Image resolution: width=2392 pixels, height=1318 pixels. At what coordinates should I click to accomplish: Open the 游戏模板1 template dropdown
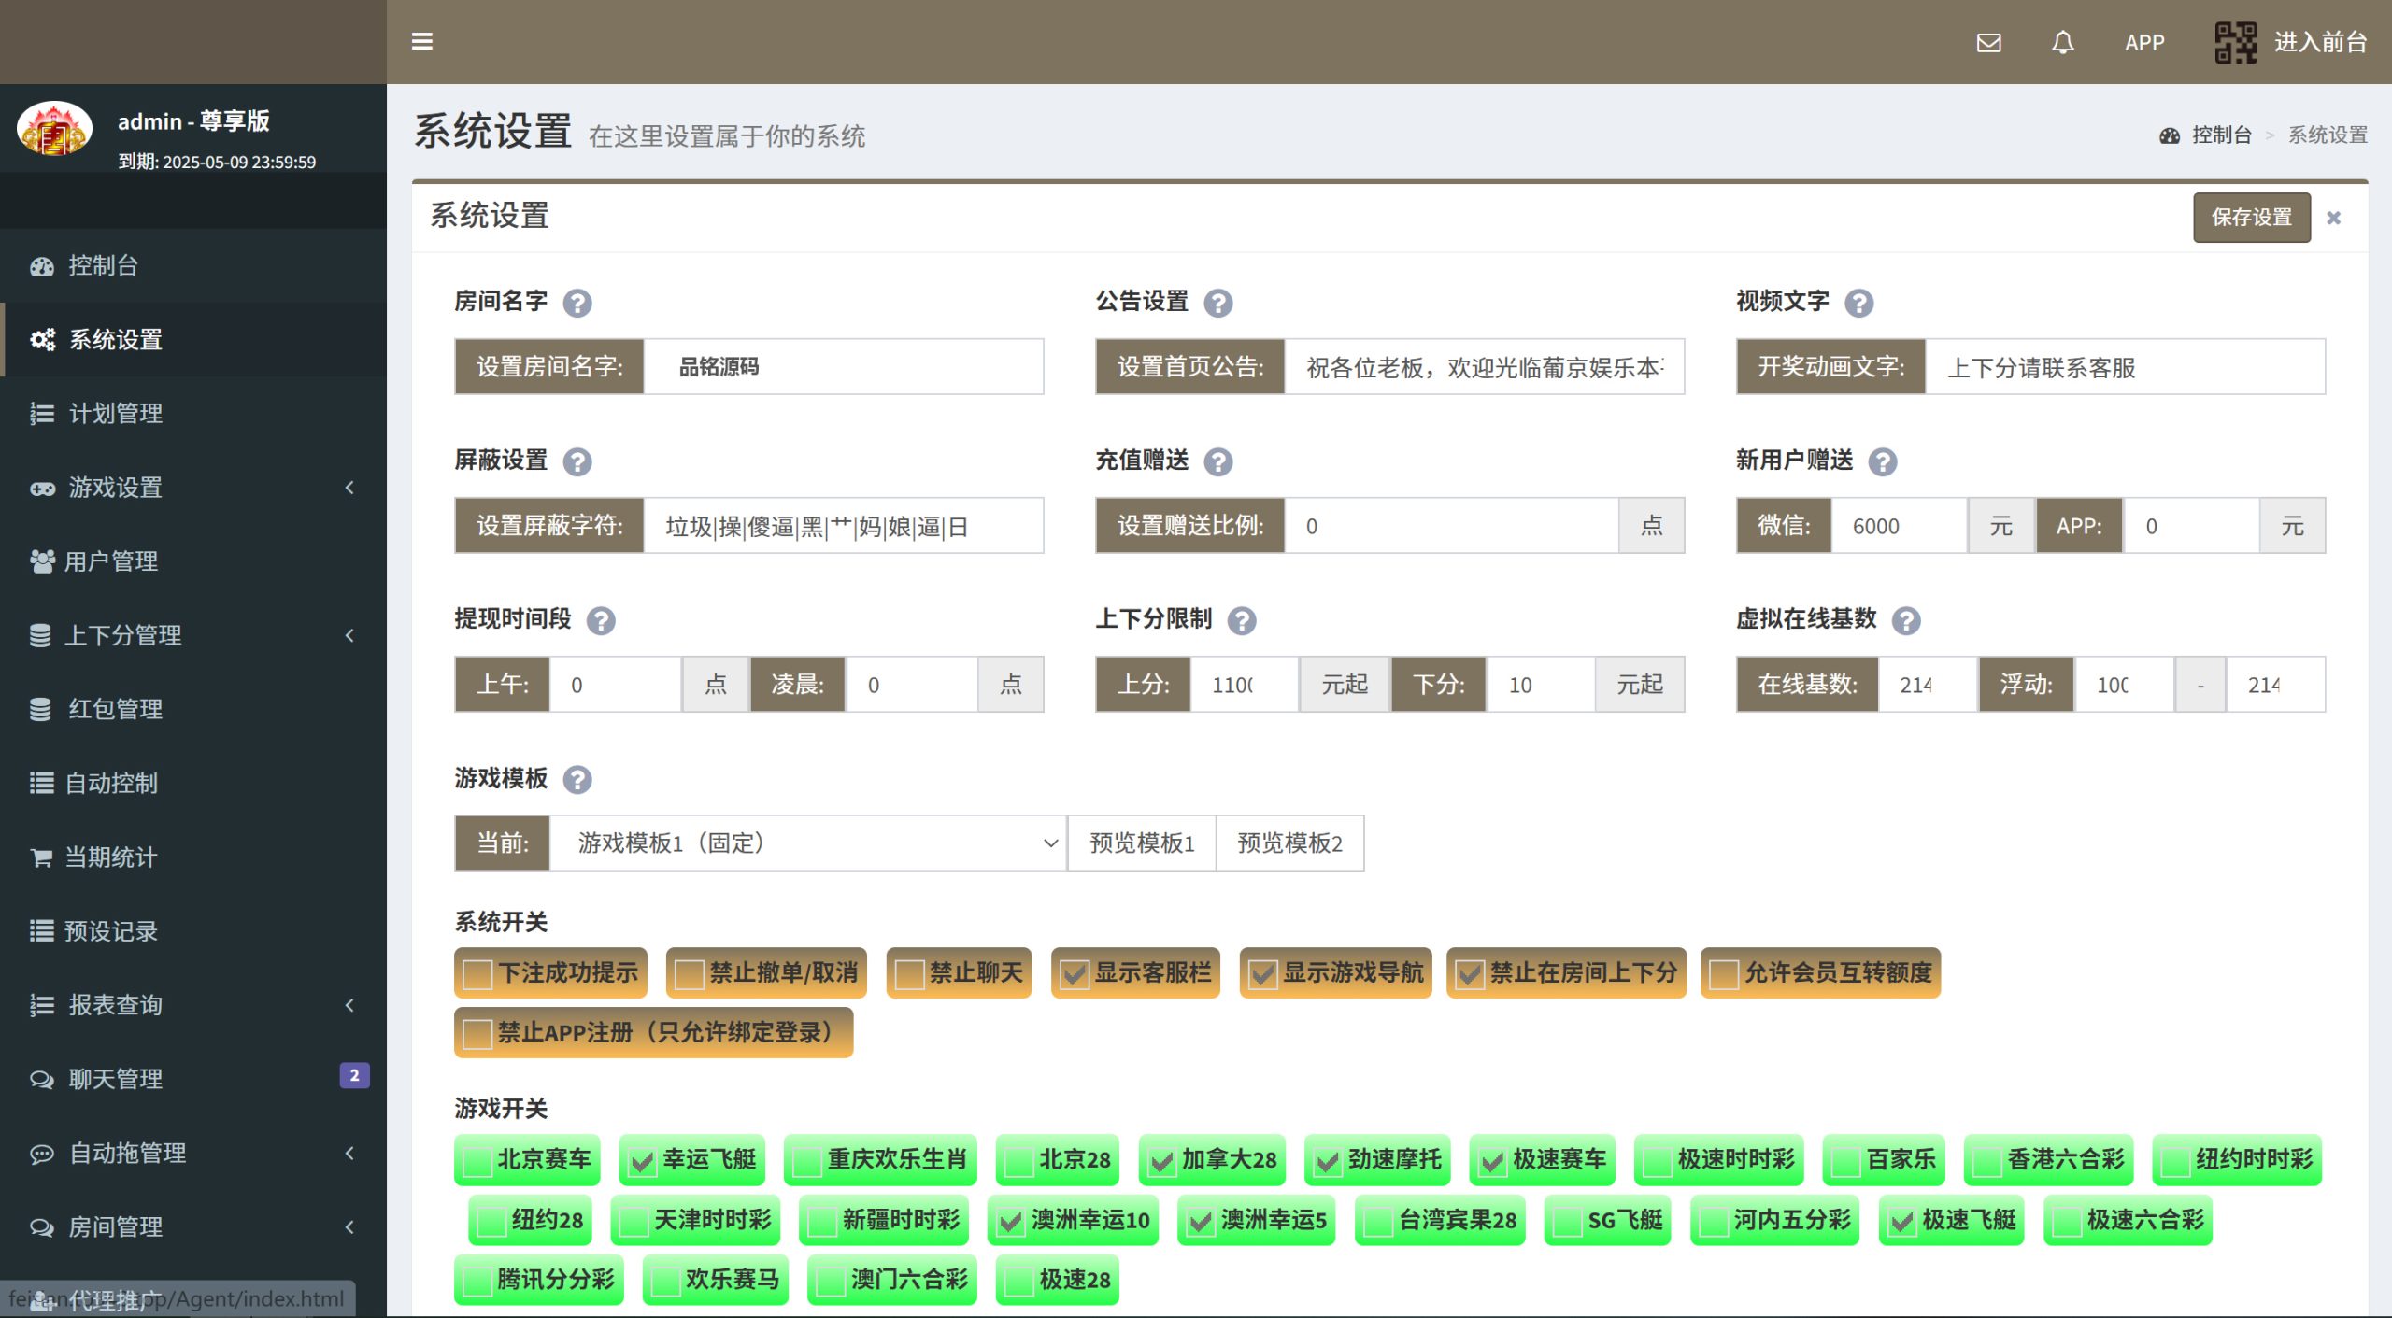(x=807, y=843)
